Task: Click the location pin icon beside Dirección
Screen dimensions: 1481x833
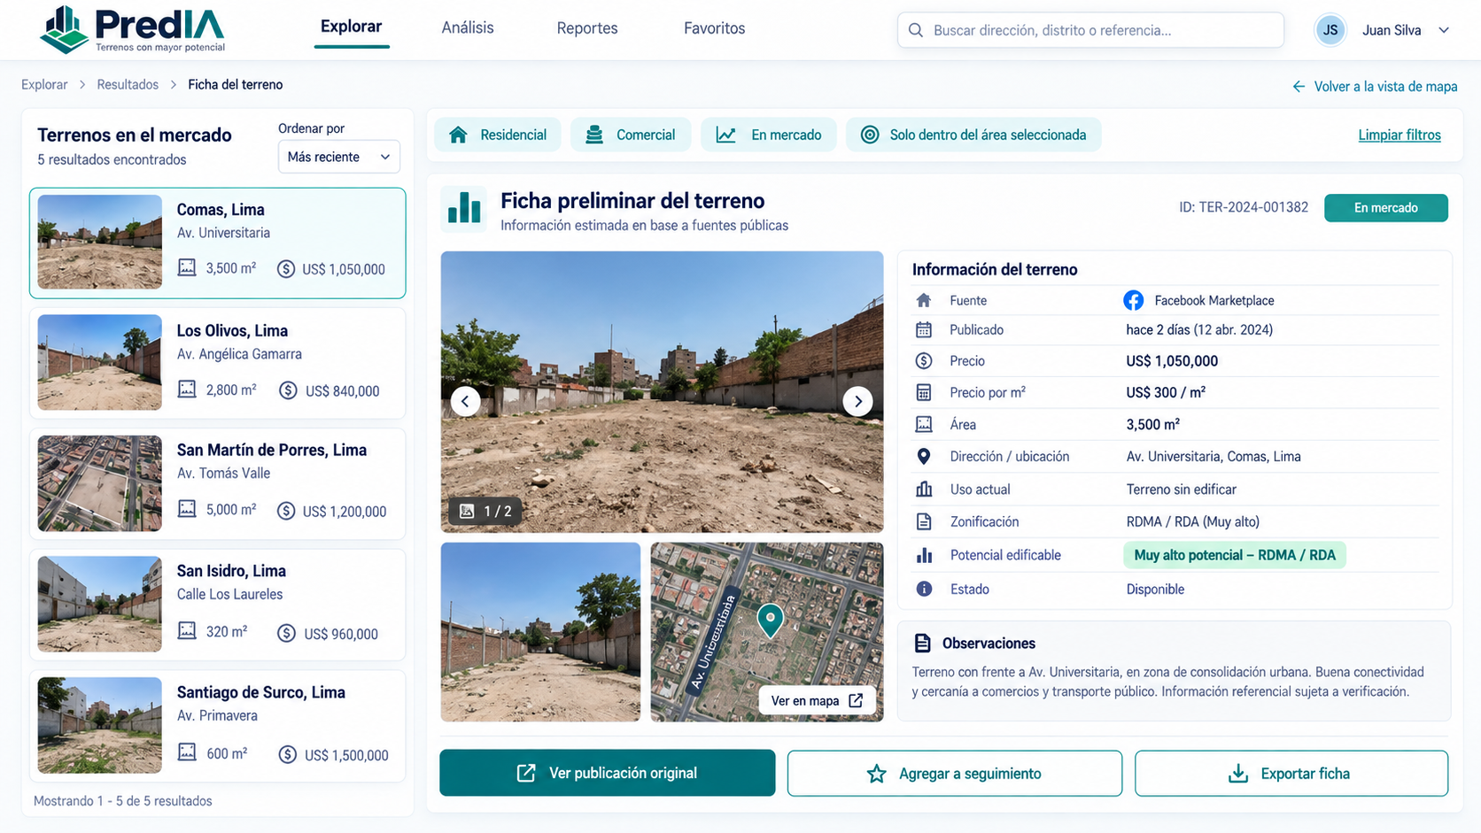Action: click(924, 457)
